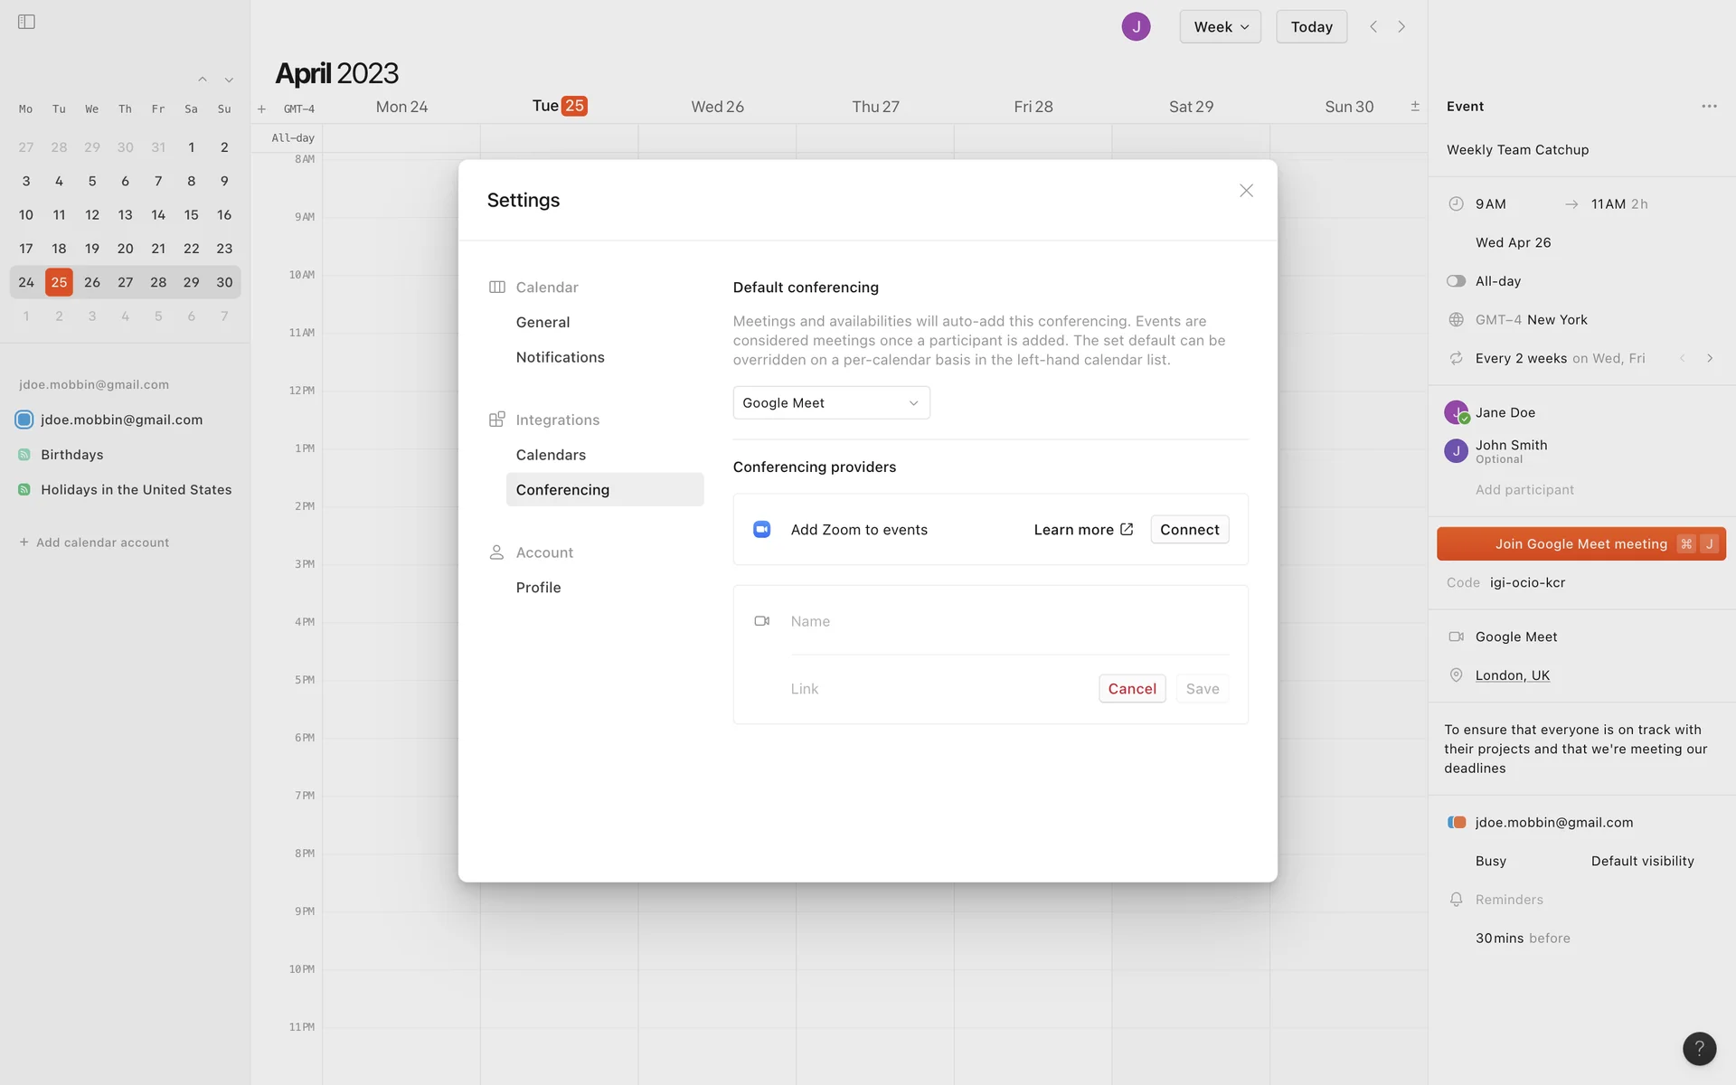Click the recurrence repeat icon
1736x1085 pixels.
point(1456,358)
